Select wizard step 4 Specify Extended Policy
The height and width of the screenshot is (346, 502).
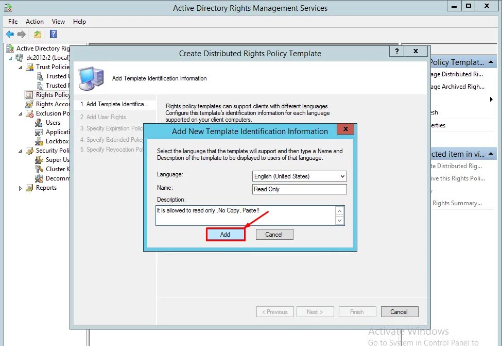click(111, 140)
